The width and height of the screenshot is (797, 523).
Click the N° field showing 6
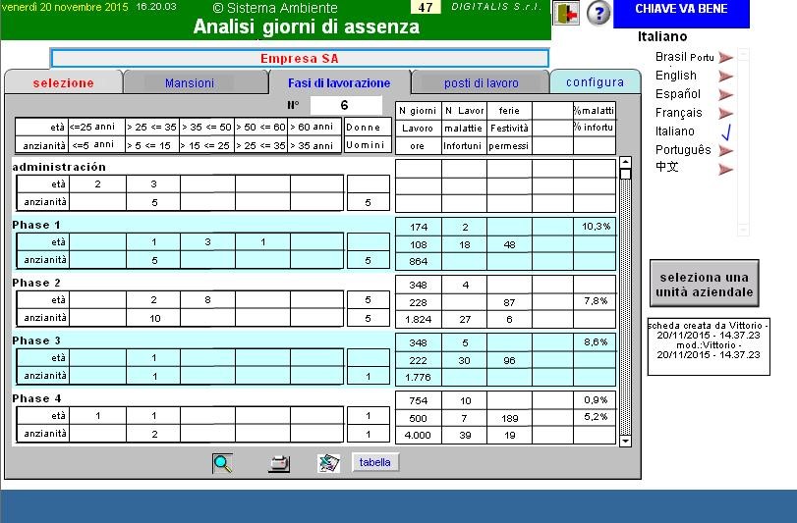click(x=346, y=106)
